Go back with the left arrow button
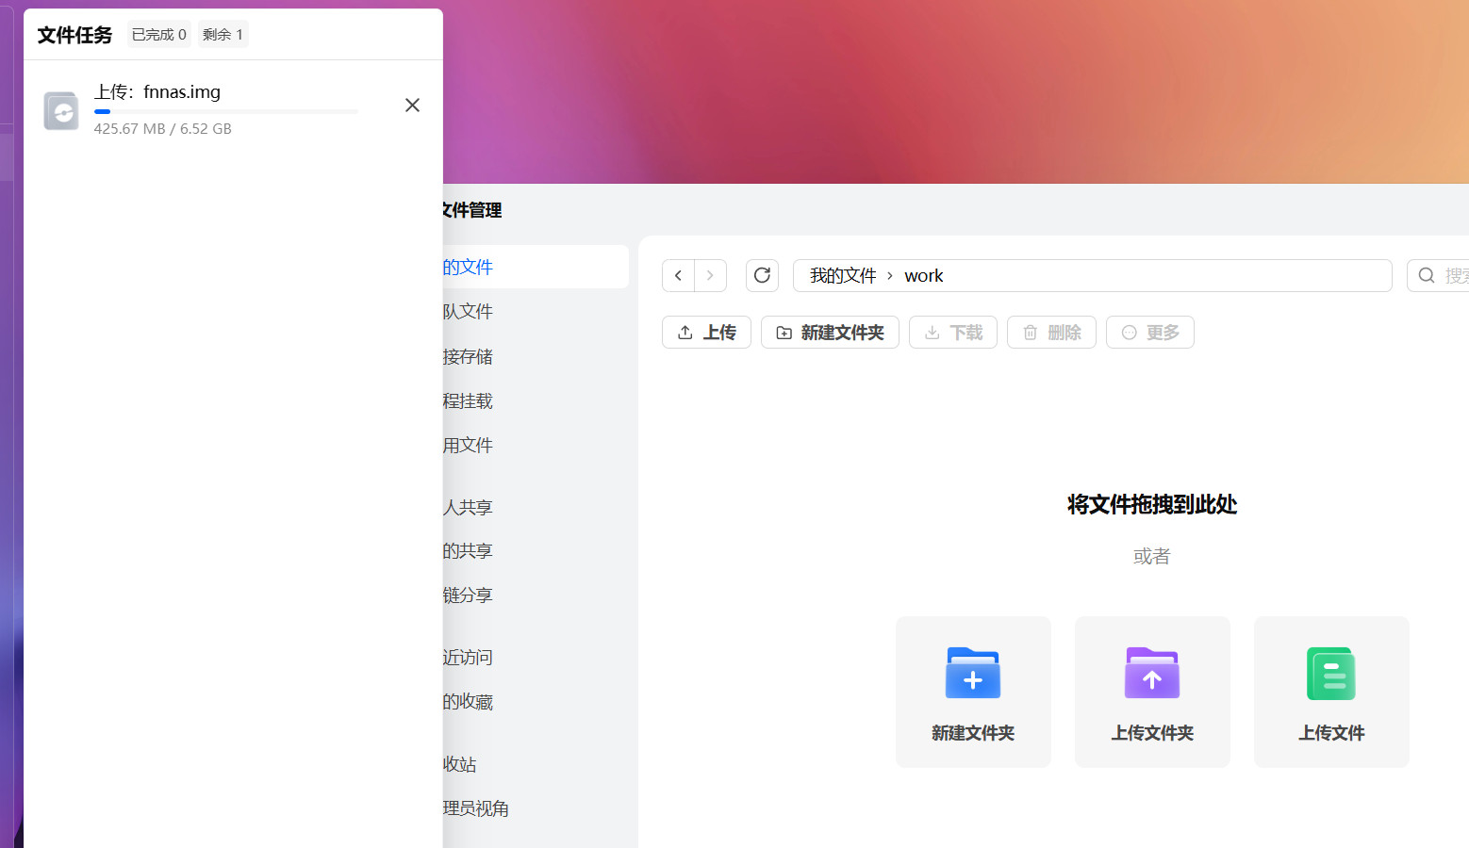 [678, 276]
